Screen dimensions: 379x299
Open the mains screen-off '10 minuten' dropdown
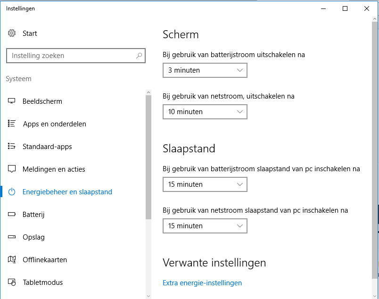(205, 112)
